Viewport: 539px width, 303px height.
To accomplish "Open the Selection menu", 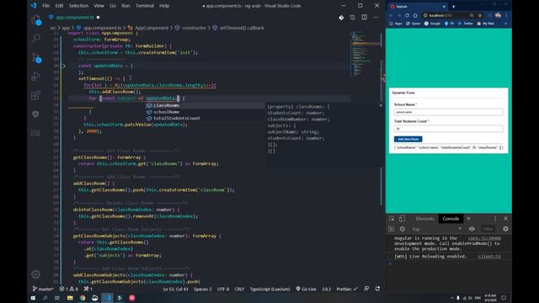I will point(78,6).
